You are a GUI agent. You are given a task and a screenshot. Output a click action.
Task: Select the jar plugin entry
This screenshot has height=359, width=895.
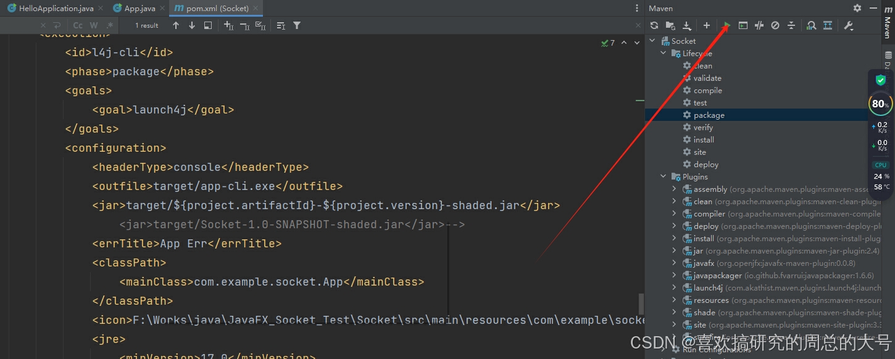[x=763, y=250]
